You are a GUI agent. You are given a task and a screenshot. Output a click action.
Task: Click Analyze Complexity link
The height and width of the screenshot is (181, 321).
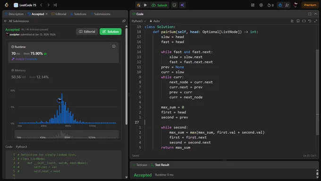pos(25,59)
